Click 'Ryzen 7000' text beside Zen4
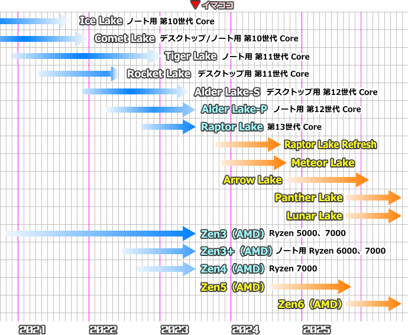The height and width of the screenshot is (335, 408). coord(293,268)
